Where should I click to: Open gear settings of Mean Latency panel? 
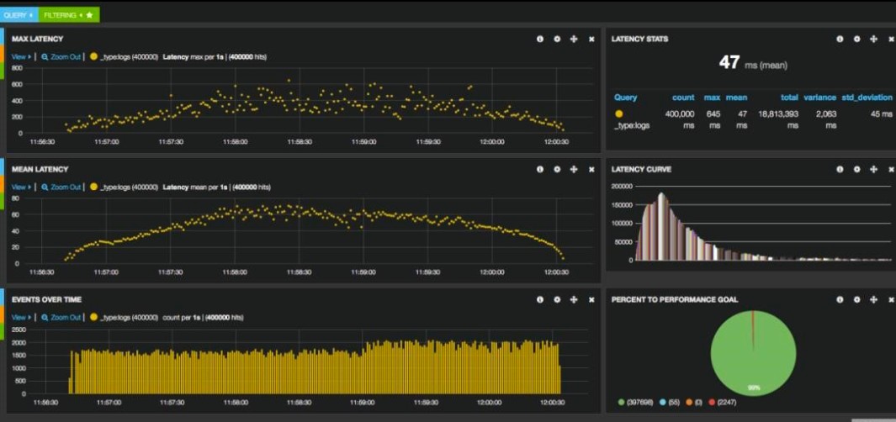click(x=557, y=169)
